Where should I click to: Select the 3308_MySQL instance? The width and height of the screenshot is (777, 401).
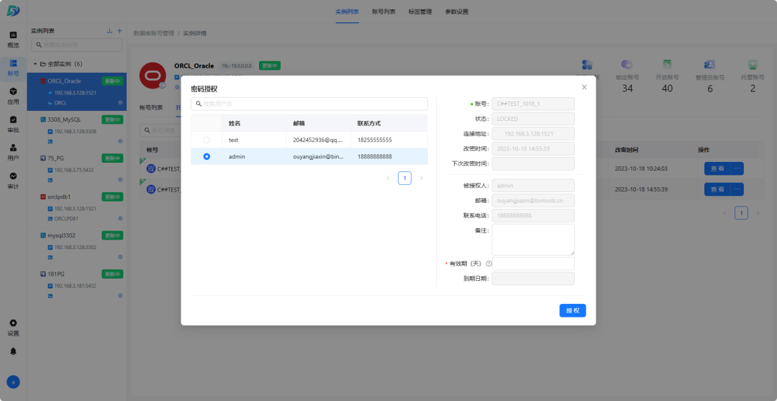click(x=77, y=130)
